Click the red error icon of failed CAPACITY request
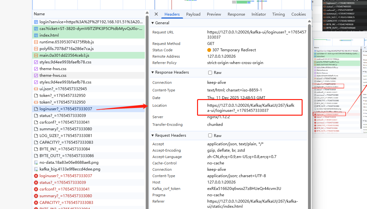The width and height of the screenshot is (367, 209). [x=36, y=202]
